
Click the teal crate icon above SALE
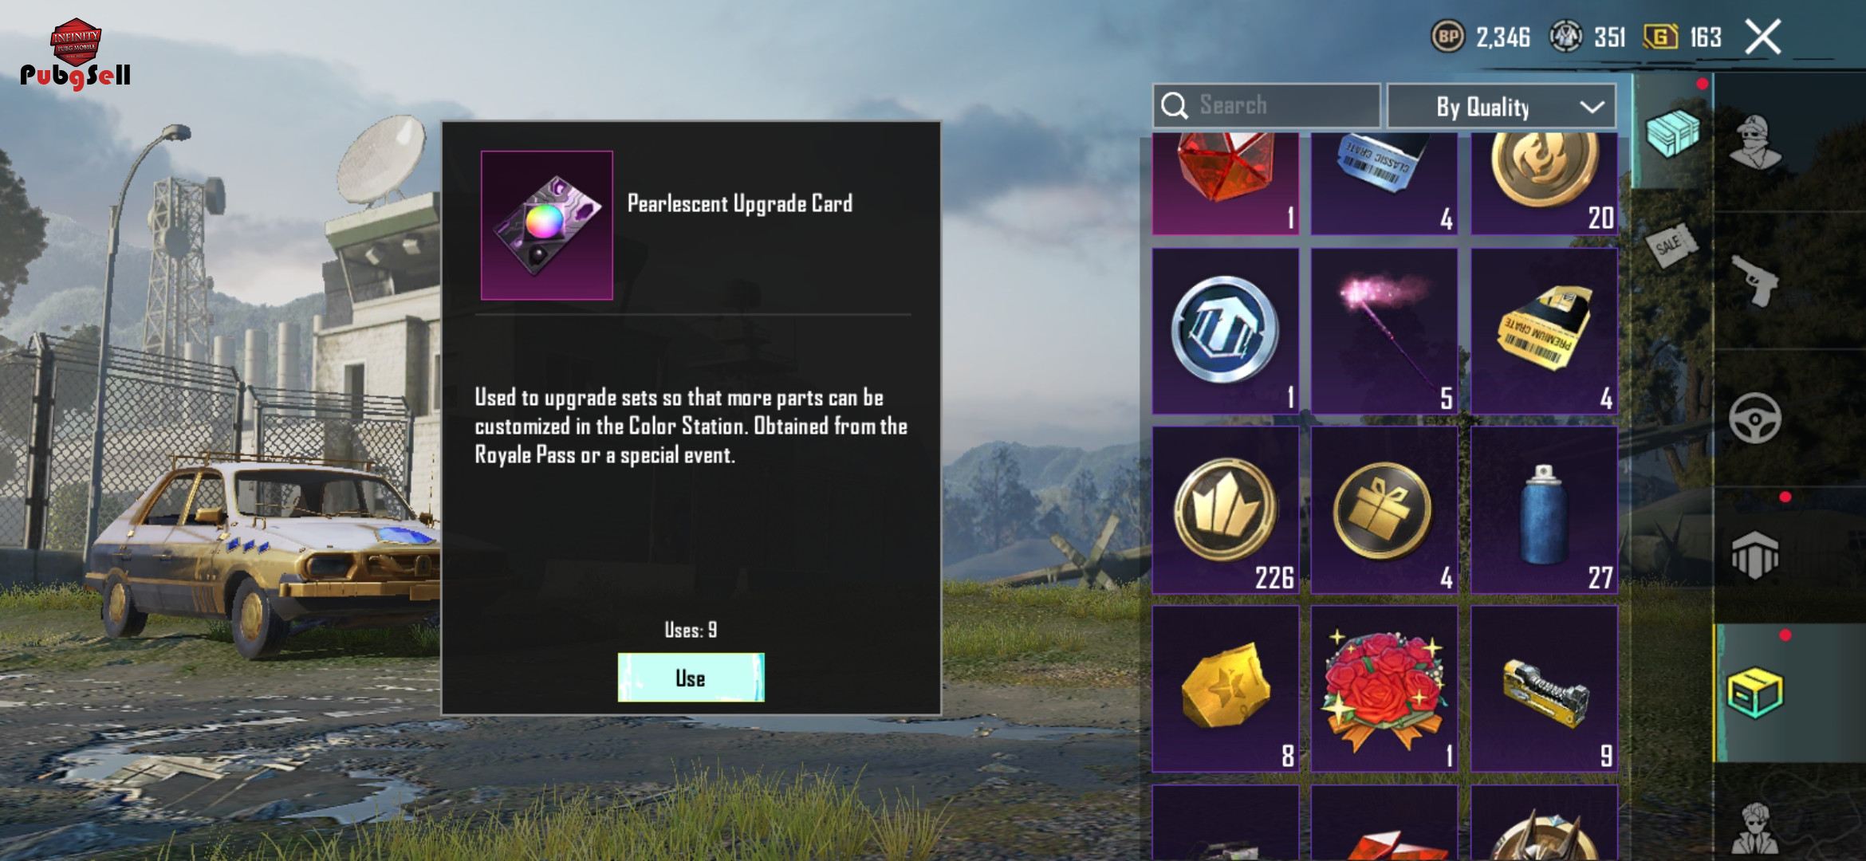coord(1673,132)
